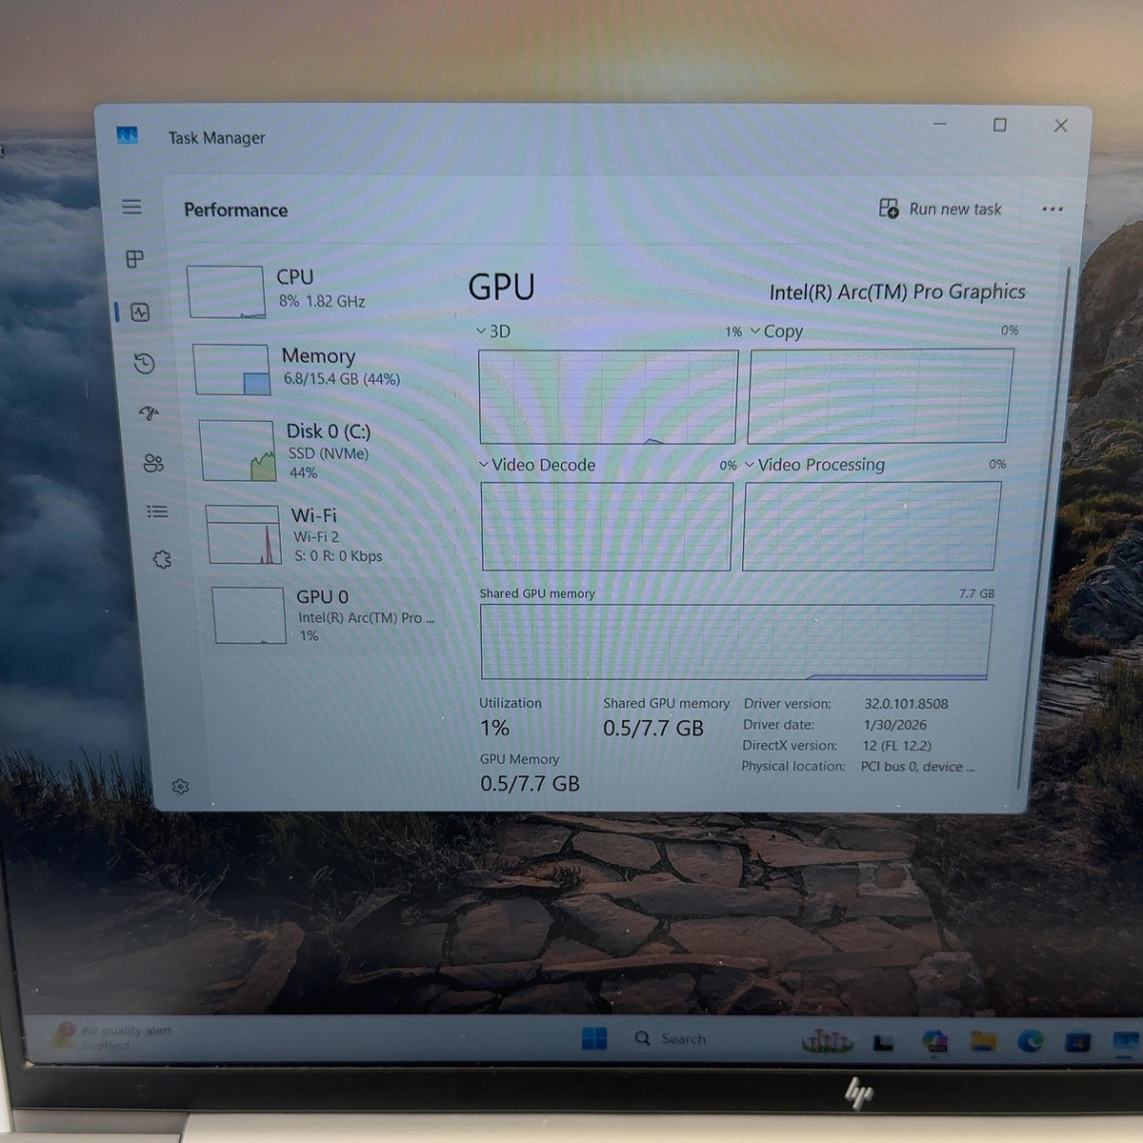Open Task Manager settings gear

pyautogui.click(x=180, y=787)
